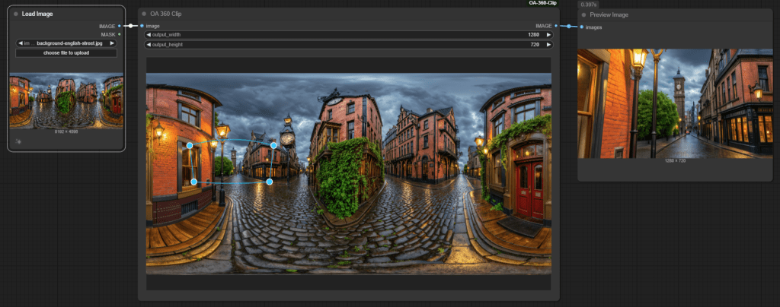Click the IMAGE output port on Load Image
The width and height of the screenshot is (780, 307).
coord(120,26)
